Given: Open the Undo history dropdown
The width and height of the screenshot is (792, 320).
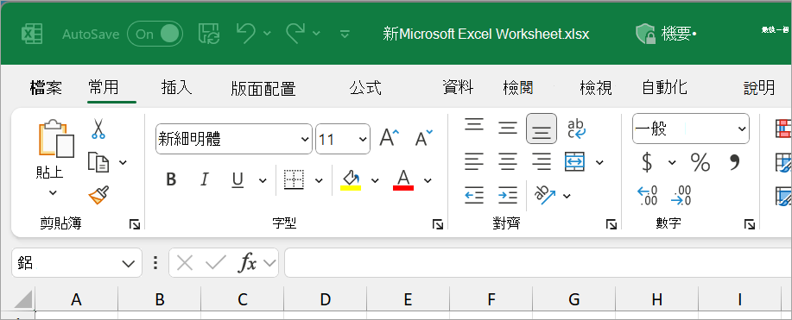Looking at the screenshot, I should tap(267, 34).
